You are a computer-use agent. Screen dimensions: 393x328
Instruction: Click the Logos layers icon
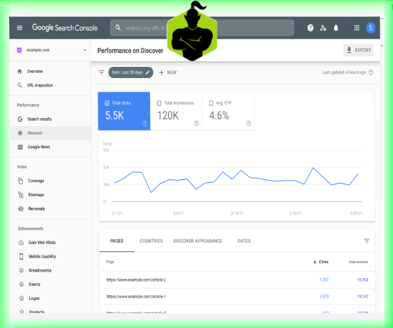pos(22,298)
